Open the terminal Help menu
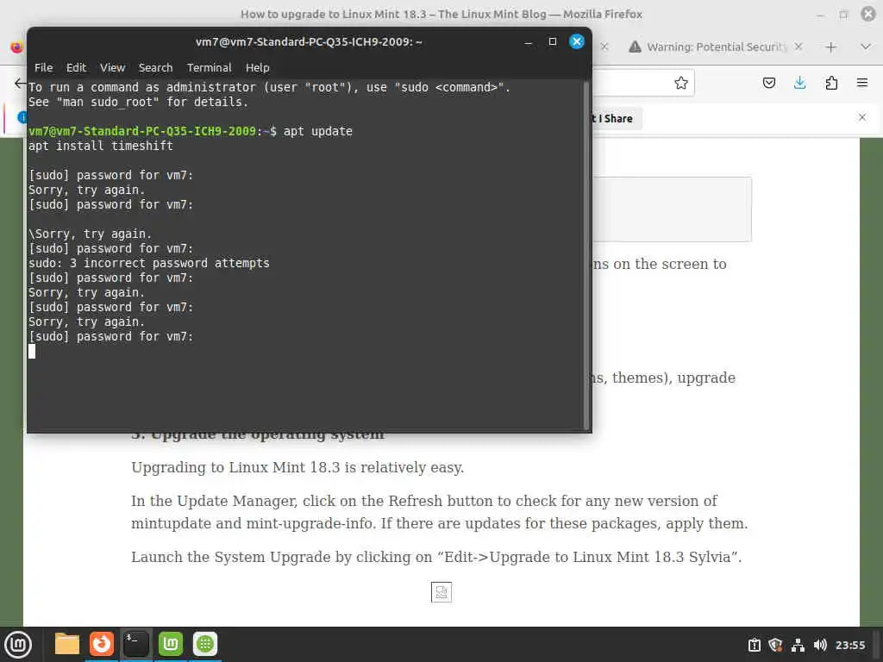Viewport: 883px width, 662px height. pos(257,67)
